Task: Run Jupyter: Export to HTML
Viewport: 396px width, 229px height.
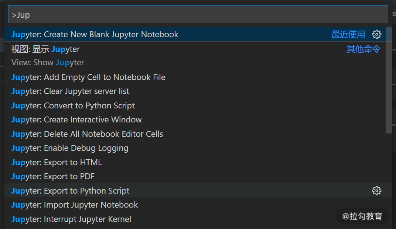Action: 195,162
